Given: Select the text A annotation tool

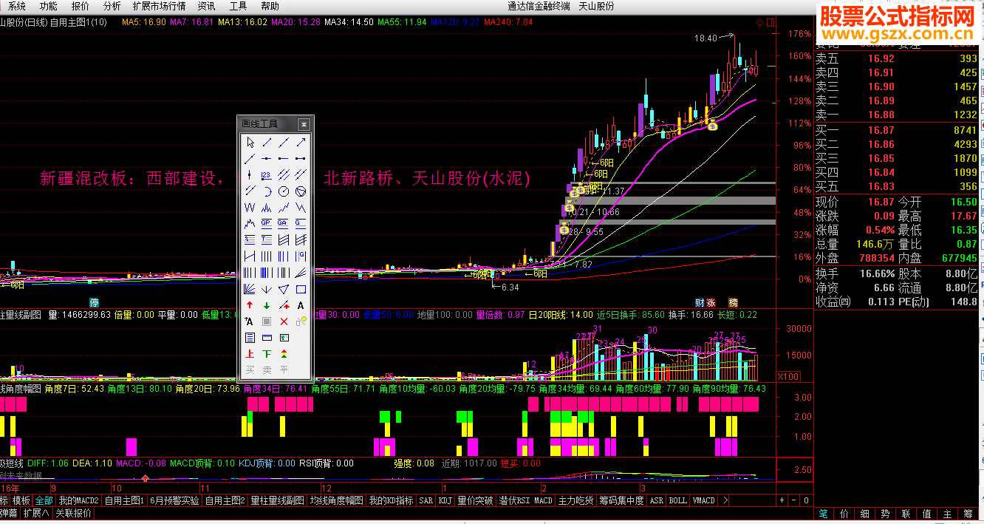Looking at the screenshot, I should [x=301, y=304].
